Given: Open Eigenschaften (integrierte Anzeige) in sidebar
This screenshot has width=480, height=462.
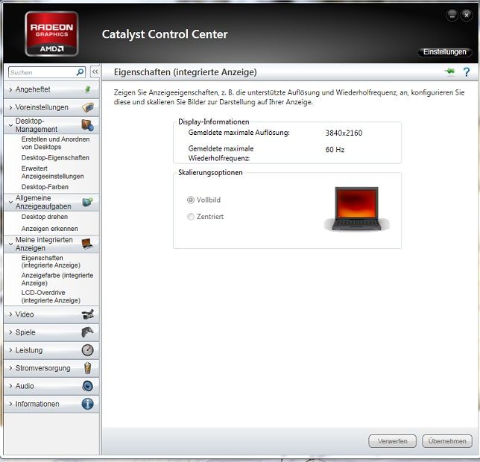Looking at the screenshot, I should (x=51, y=262).
